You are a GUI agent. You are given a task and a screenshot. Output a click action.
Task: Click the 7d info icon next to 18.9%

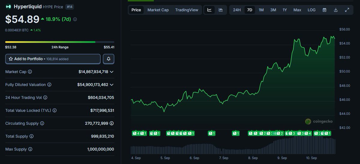pos(75,19)
